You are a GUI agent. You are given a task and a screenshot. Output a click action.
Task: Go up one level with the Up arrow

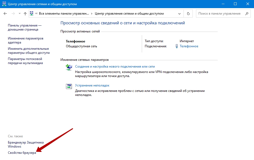point(25,14)
